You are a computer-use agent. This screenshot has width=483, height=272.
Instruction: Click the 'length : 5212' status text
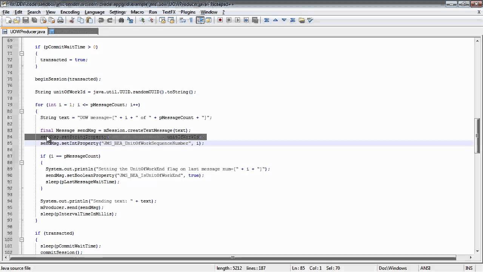coord(229,268)
